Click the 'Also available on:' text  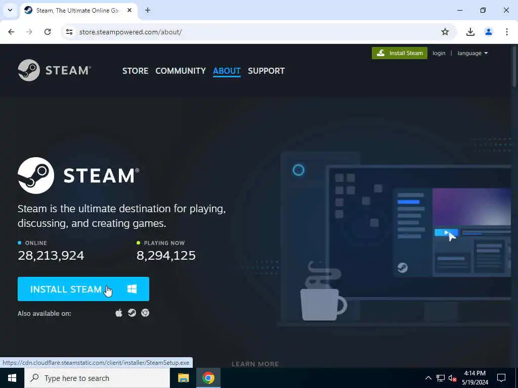[x=45, y=313]
